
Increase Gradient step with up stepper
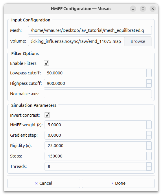tap(149, 133)
